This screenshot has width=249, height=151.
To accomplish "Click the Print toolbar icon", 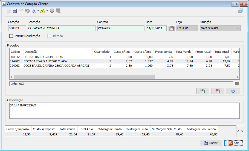I will coord(34,11).
